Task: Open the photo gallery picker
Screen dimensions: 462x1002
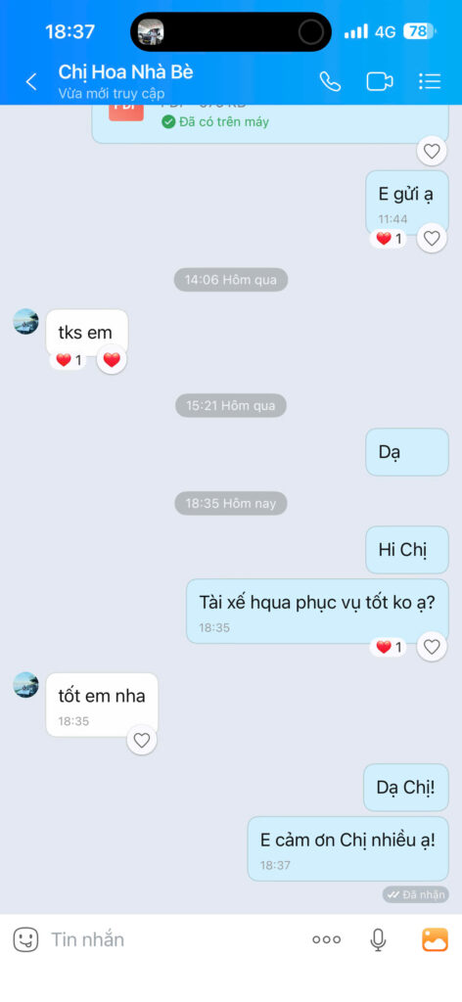Action: point(436,939)
